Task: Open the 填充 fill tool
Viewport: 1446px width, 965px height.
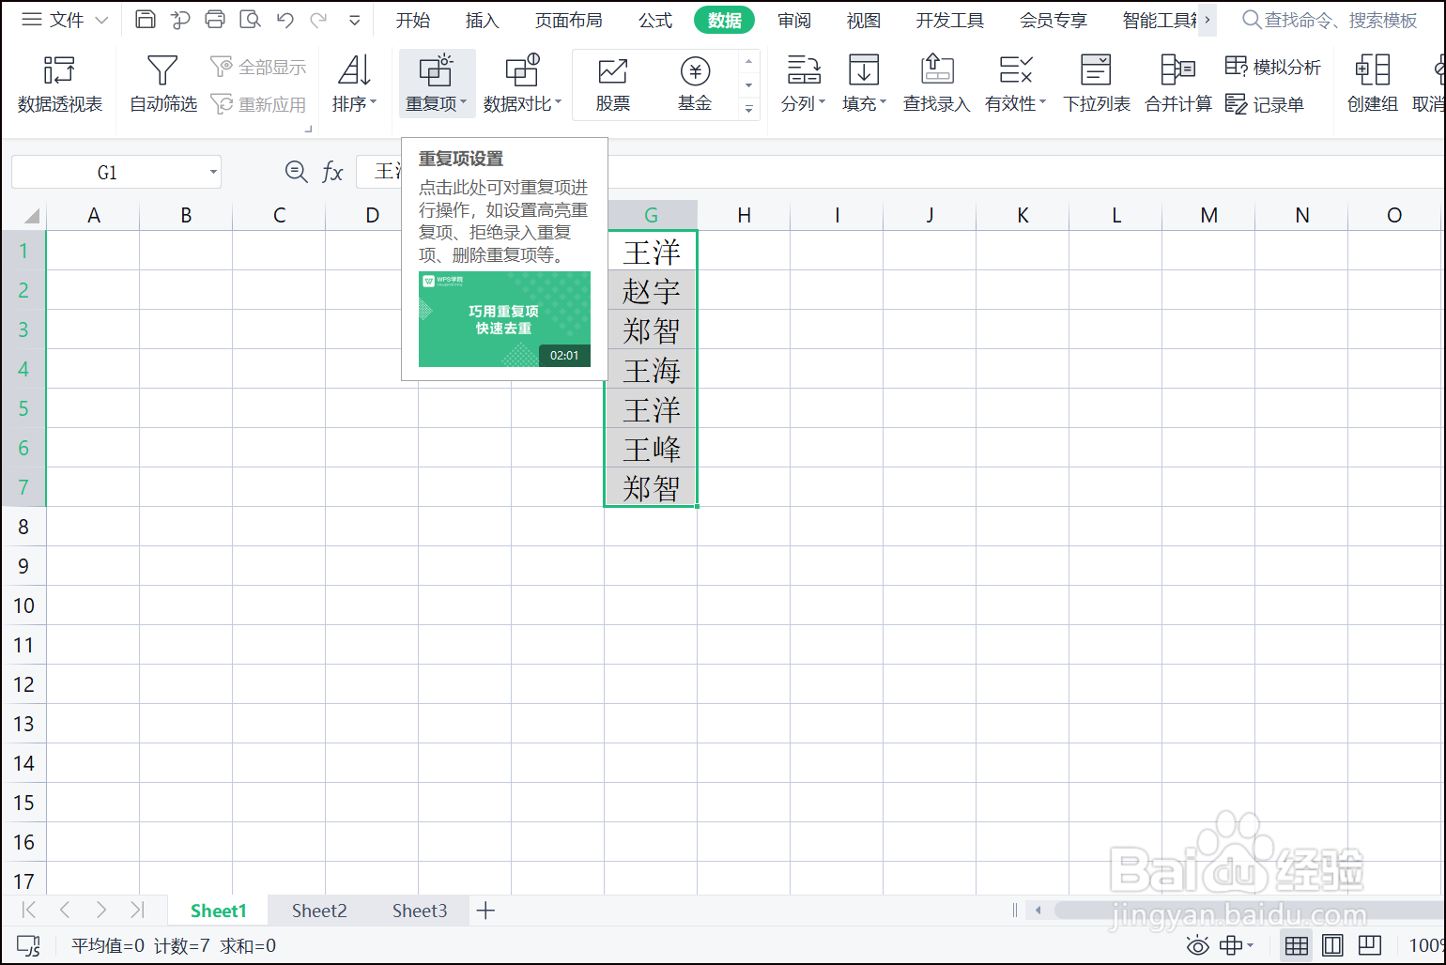Action: (x=864, y=84)
